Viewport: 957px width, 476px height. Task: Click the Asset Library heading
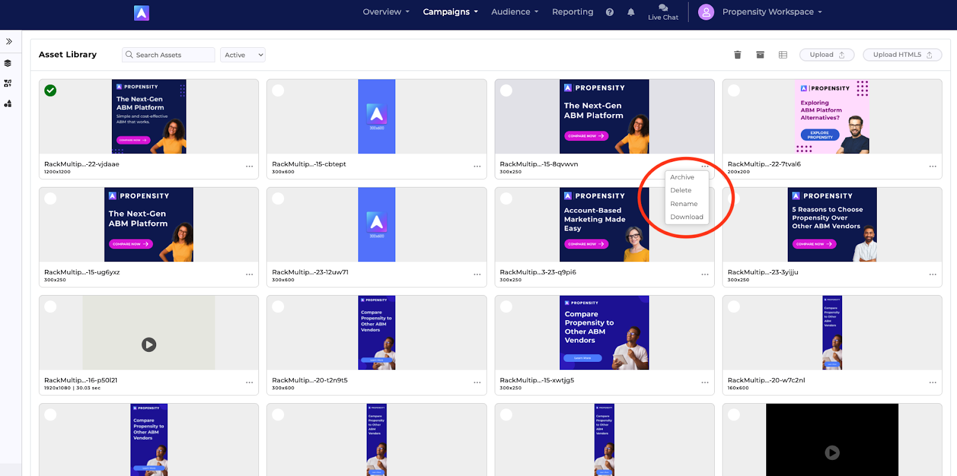[x=68, y=54]
